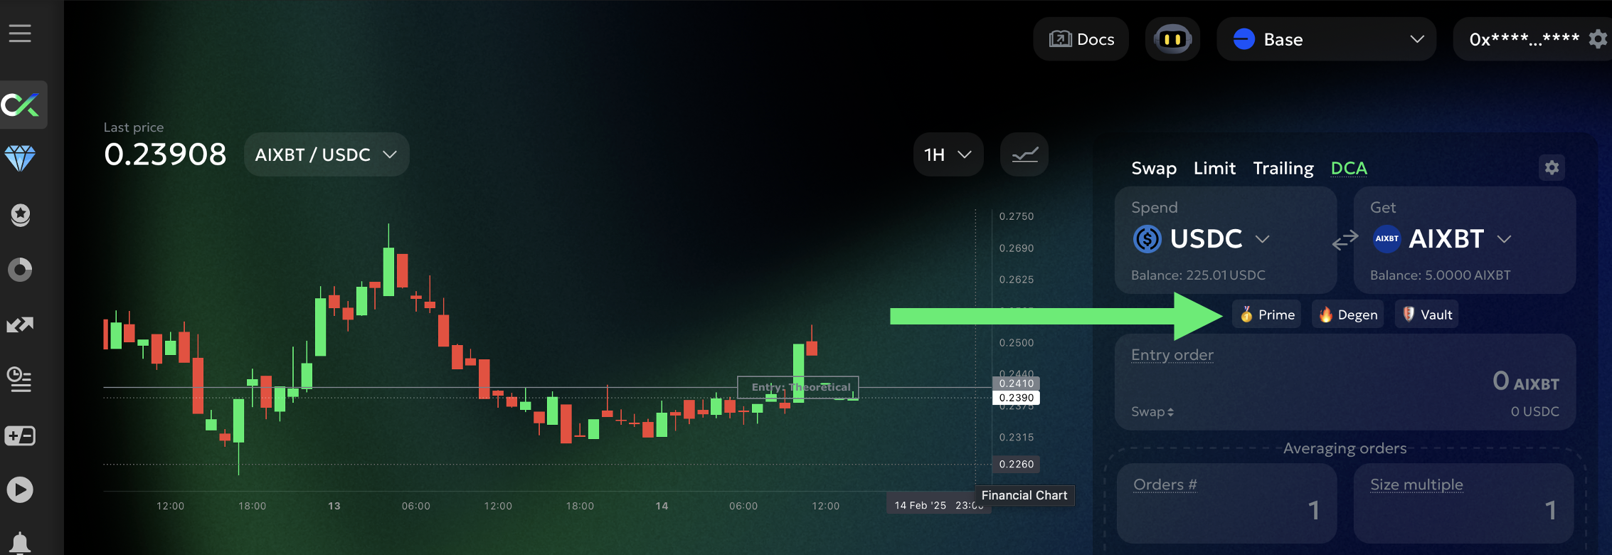Click the diamond icon in sidebar

click(x=20, y=158)
